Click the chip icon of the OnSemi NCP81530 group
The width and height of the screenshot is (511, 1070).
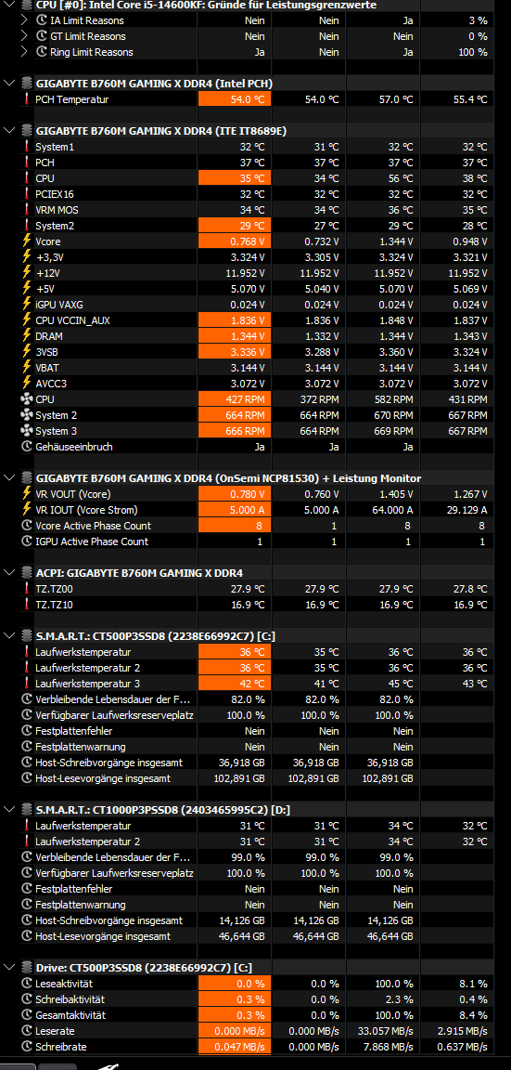pos(27,477)
